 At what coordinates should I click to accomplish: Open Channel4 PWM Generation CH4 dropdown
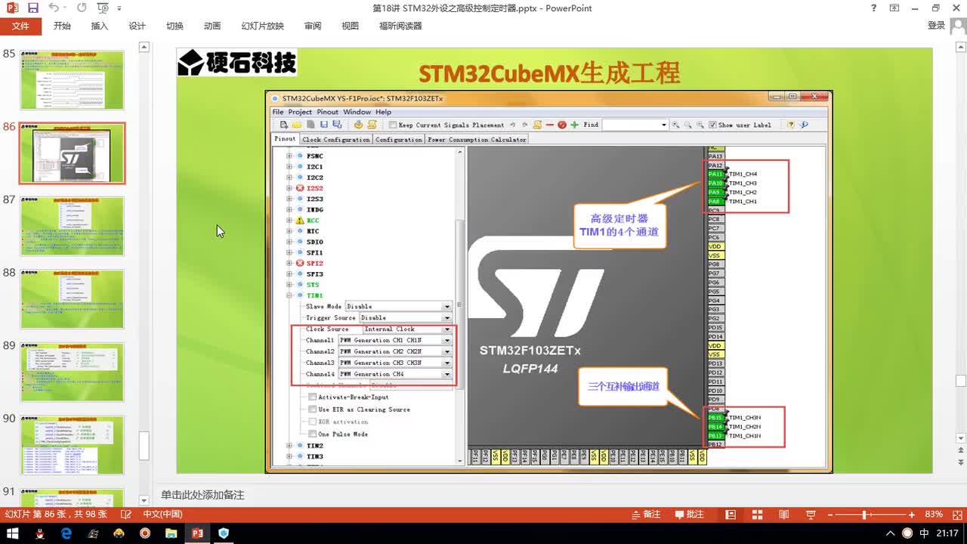(x=447, y=374)
